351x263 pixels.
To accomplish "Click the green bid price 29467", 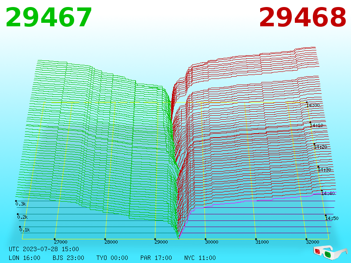I will click(49, 18).
